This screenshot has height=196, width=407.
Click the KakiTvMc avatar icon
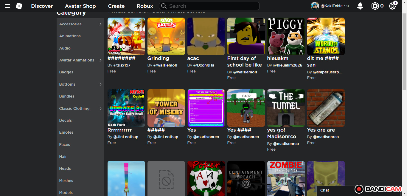[315, 6]
